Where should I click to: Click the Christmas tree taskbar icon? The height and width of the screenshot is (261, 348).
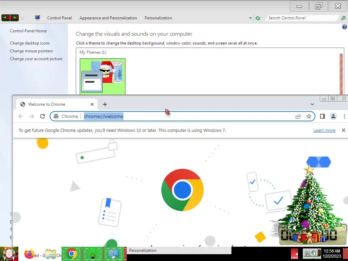92,254
